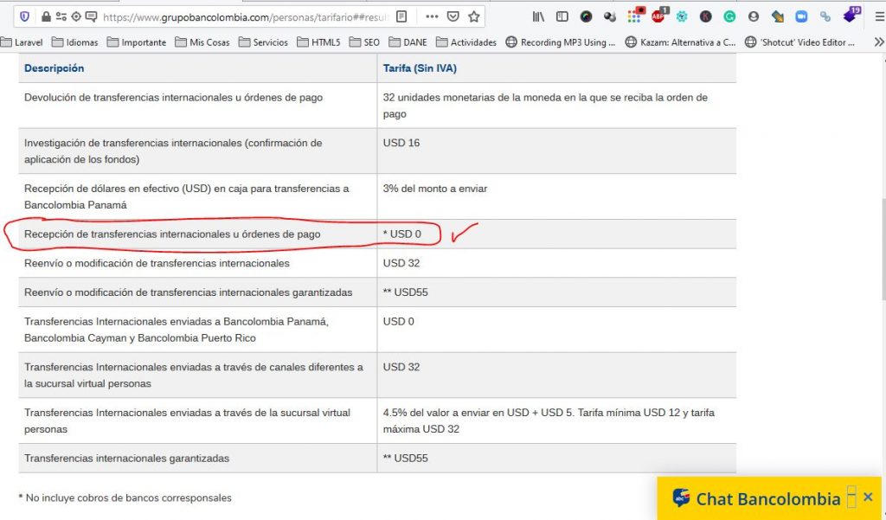
Task: Click the purple extension icon with badge 19
Action: (851, 15)
